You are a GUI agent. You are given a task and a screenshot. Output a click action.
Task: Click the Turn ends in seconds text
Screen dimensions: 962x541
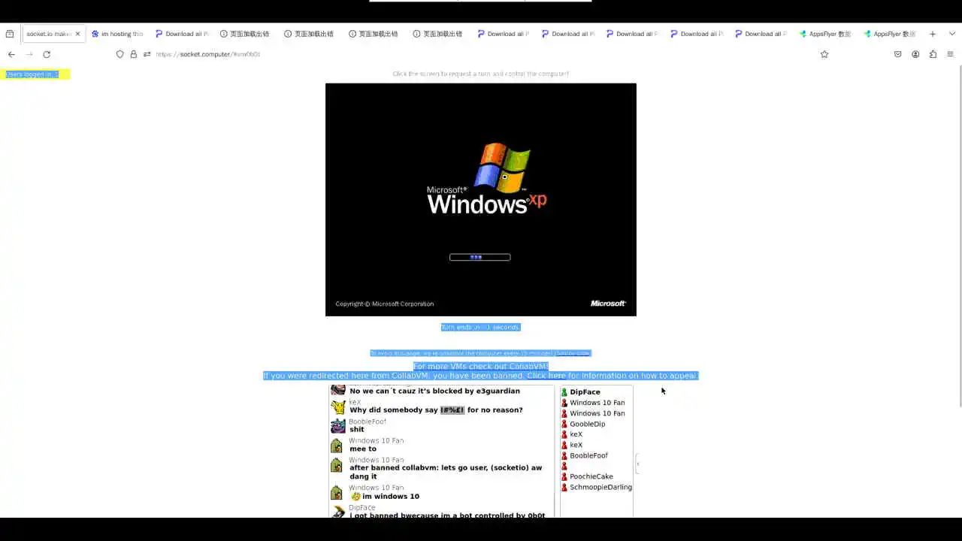[x=480, y=327]
